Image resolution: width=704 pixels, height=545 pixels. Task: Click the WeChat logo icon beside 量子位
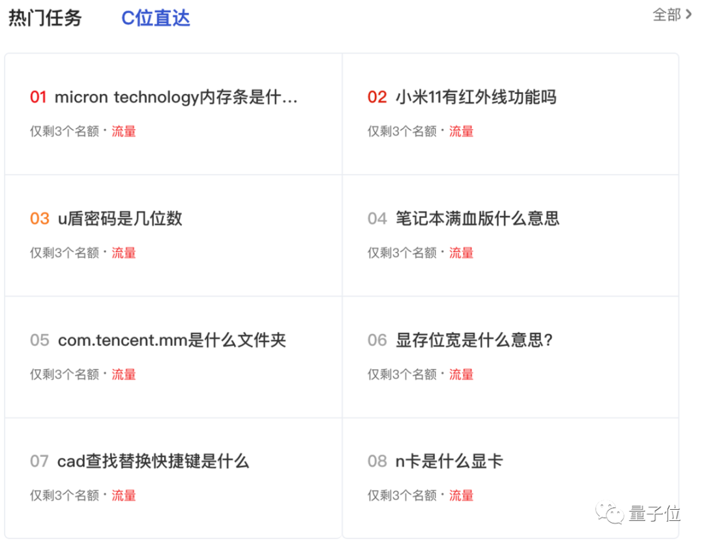[611, 514]
